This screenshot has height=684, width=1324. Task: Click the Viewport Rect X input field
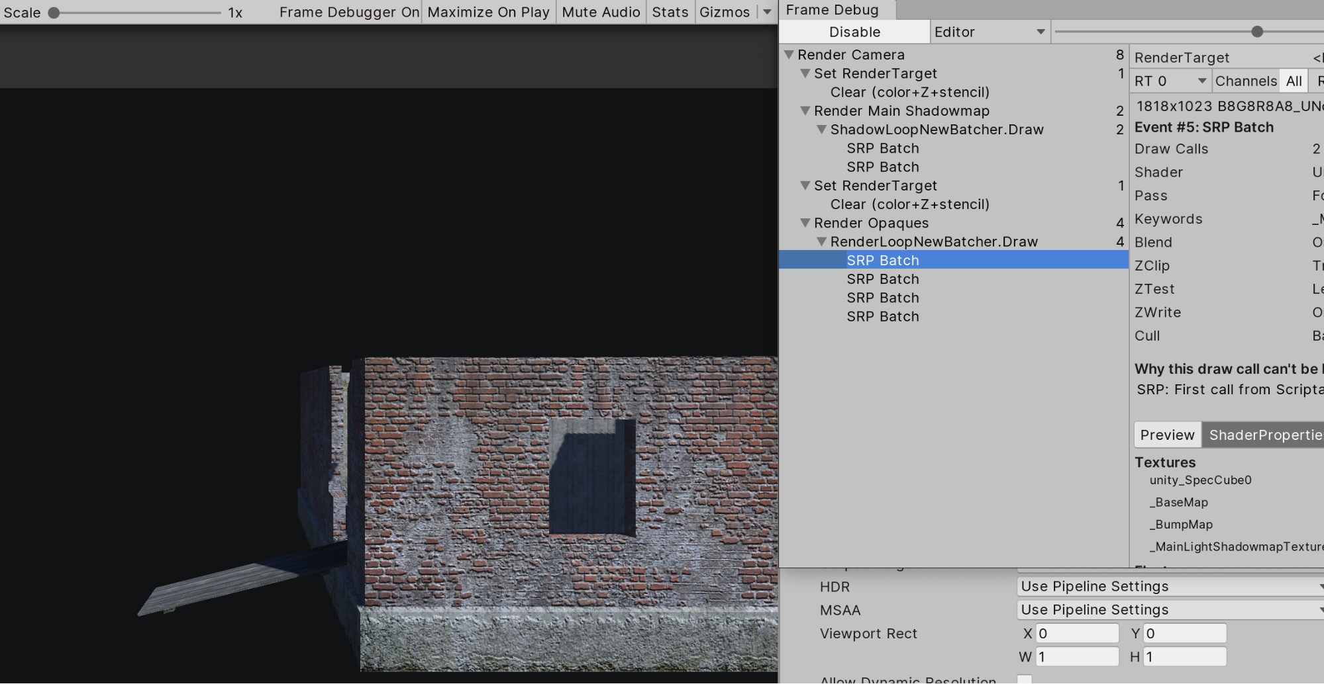tap(1076, 633)
